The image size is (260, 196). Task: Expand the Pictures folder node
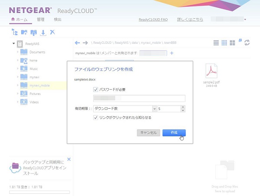(x=18, y=93)
